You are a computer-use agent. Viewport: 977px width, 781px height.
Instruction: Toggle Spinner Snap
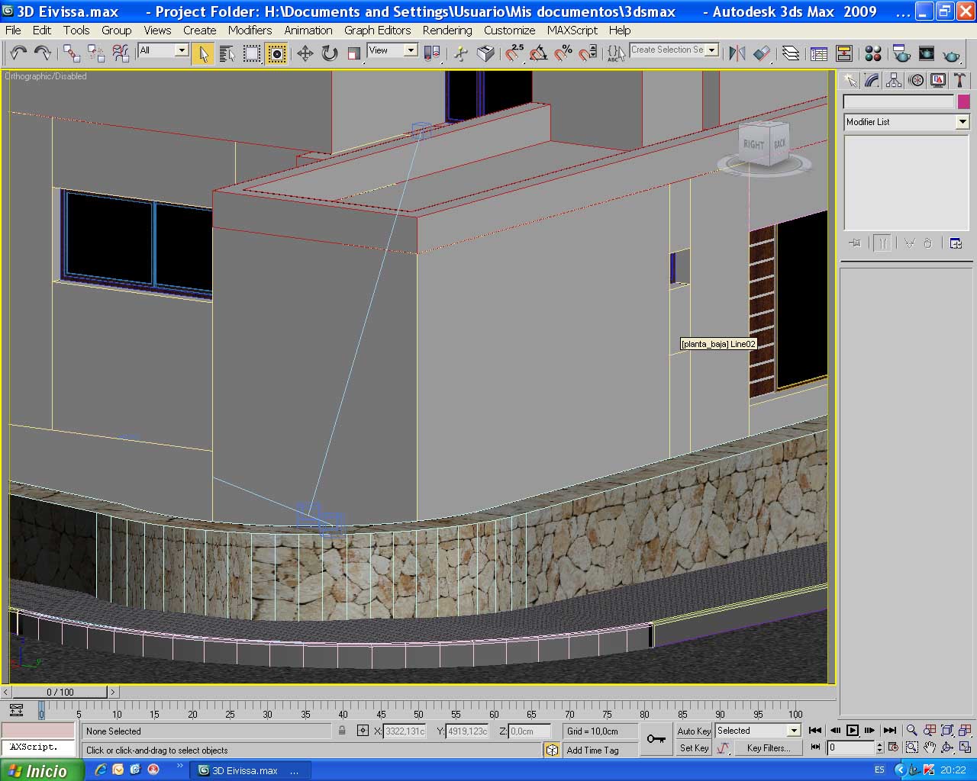(588, 53)
